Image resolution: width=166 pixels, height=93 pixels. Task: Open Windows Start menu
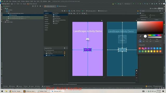2,91
